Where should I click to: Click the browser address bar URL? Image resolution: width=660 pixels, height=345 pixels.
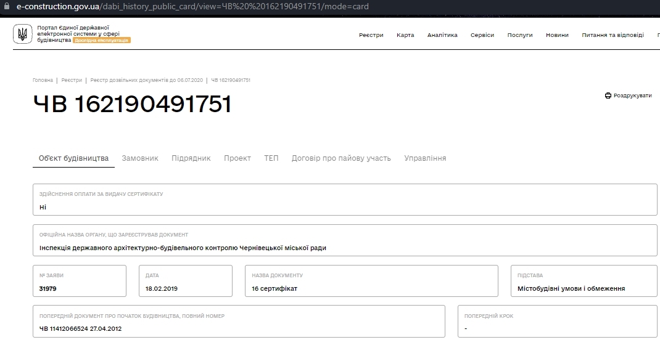(x=192, y=6)
